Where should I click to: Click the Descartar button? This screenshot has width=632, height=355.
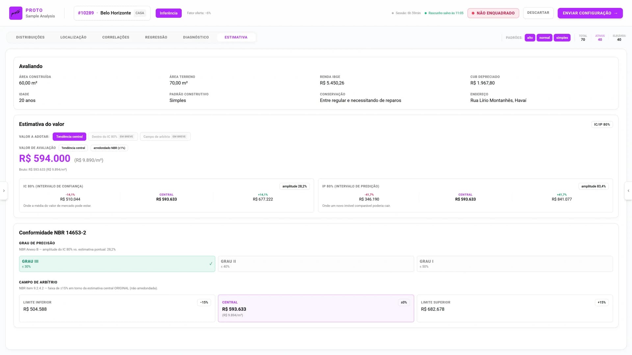pyautogui.click(x=538, y=13)
